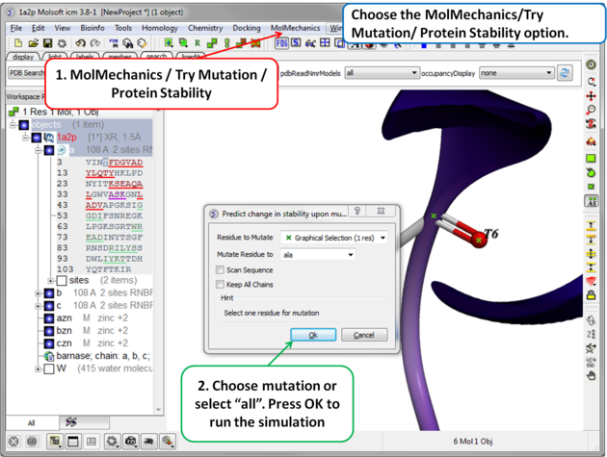
Task: Click the Cancel button in dialog
Action: [x=364, y=335]
